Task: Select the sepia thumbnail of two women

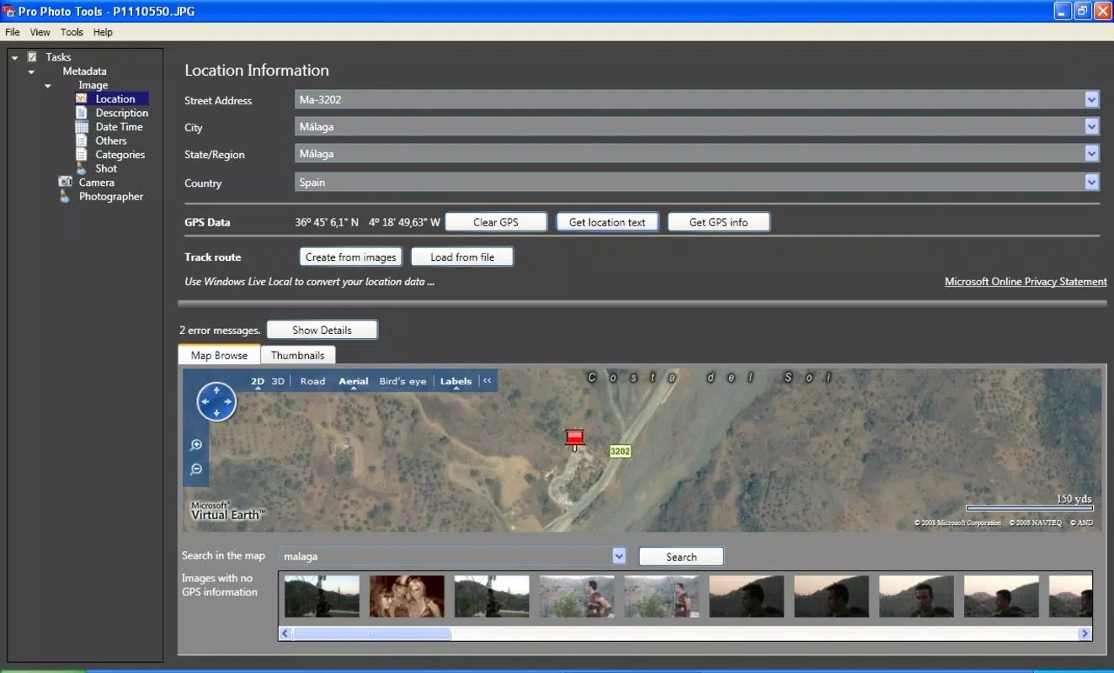Action: coord(407,596)
